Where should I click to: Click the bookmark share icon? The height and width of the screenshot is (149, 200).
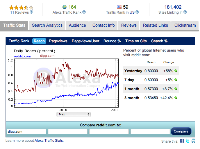coord(193,141)
